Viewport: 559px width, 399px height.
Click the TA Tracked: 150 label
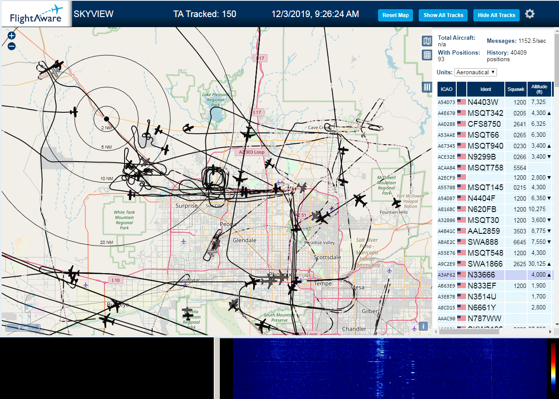(x=205, y=14)
